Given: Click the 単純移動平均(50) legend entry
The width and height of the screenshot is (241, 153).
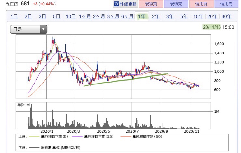Looking at the screenshot, I should (x=147, y=137).
